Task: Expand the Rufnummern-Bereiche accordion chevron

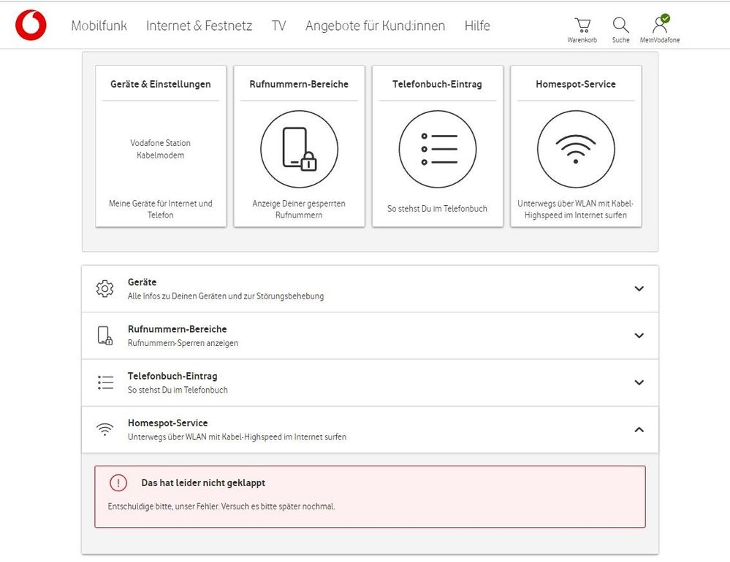Action: (x=639, y=336)
